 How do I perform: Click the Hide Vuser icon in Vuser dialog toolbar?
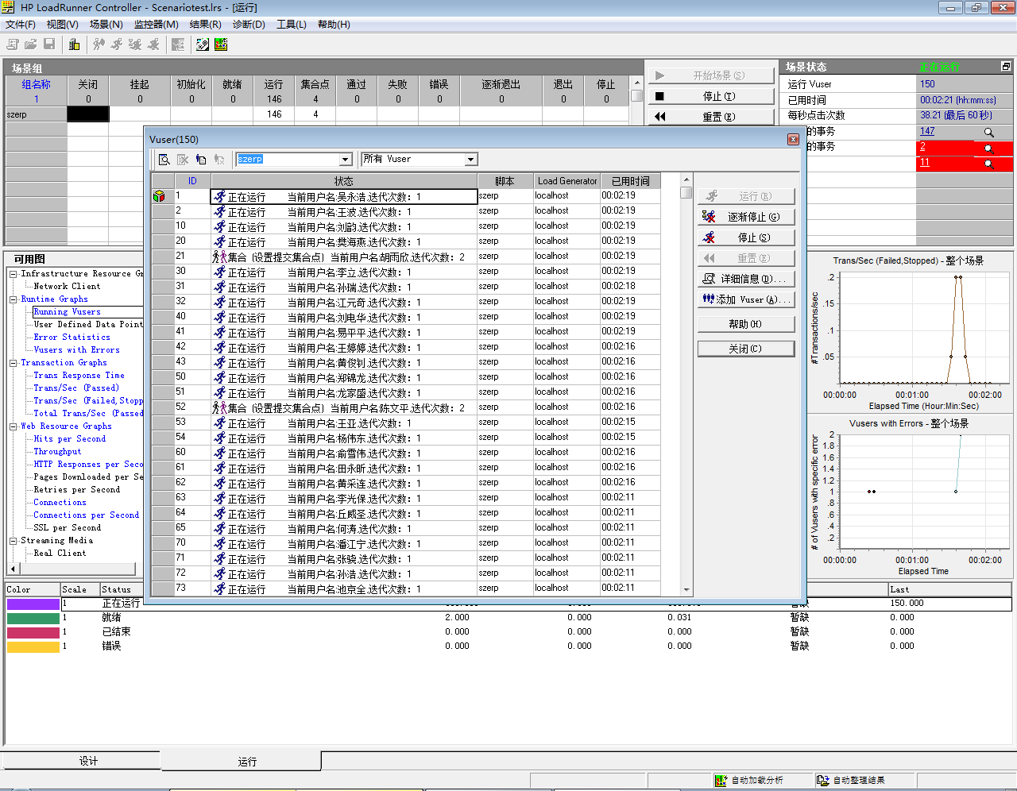coord(182,160)
